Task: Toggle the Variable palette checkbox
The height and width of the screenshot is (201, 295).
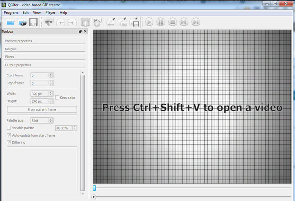Action: (9, 128)
